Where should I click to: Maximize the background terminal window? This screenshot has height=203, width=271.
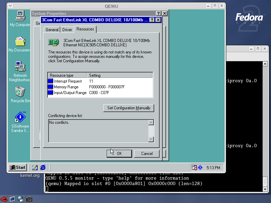[258, 49]
